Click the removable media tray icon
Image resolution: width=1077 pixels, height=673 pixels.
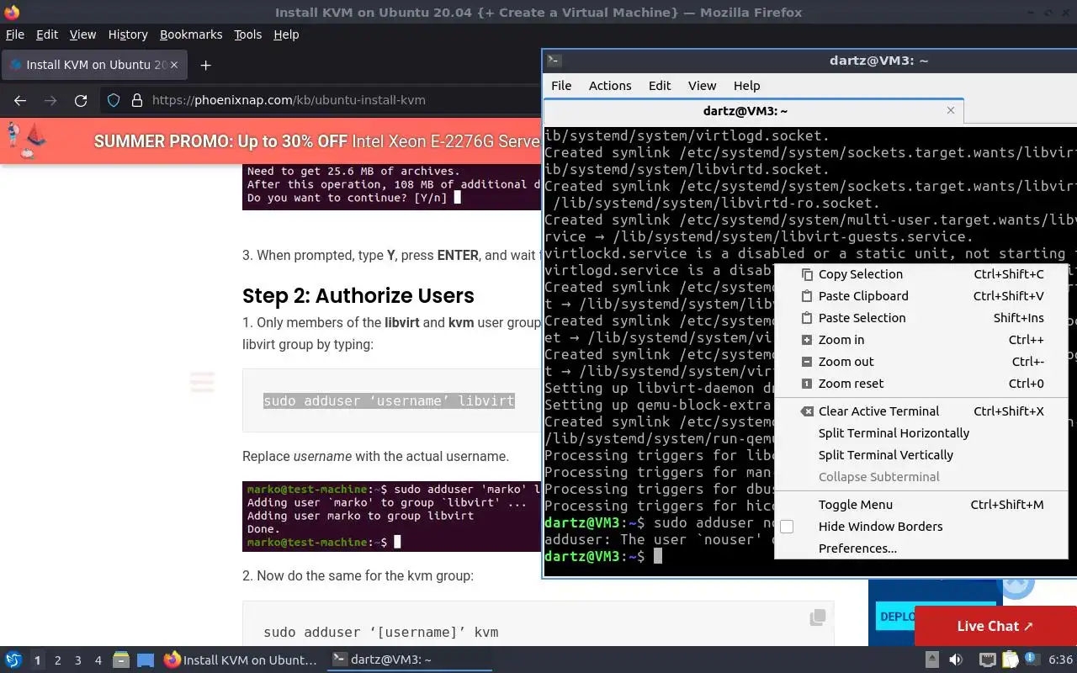(931, 660)
